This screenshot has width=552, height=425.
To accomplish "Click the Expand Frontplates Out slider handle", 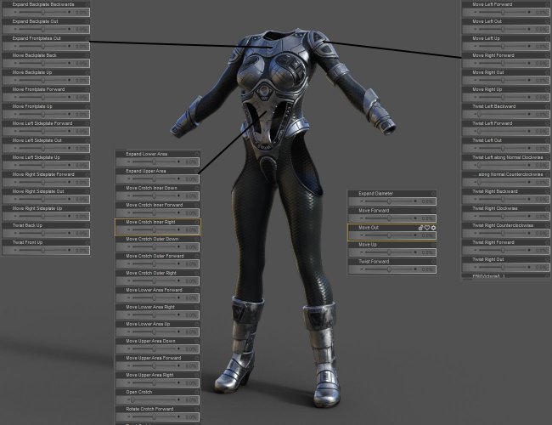I will tap(42, 46).
